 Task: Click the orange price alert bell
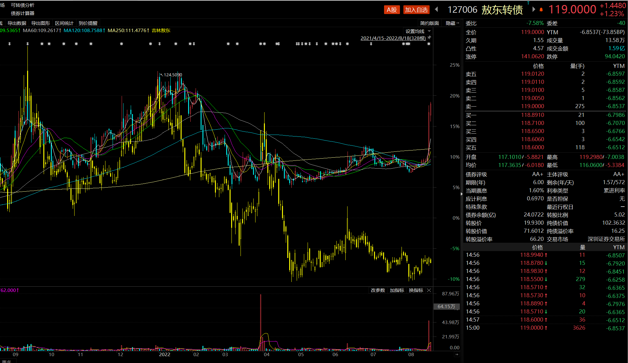pyautogui.click(x=541, y=10)
